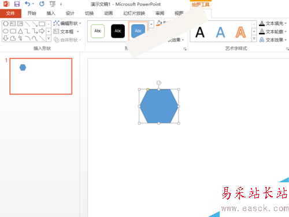Pick the vertical text box shape icon

click(x=20, y=24)
